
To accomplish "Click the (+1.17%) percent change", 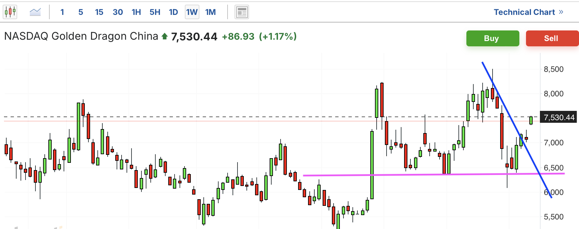I will pos(278,36).
